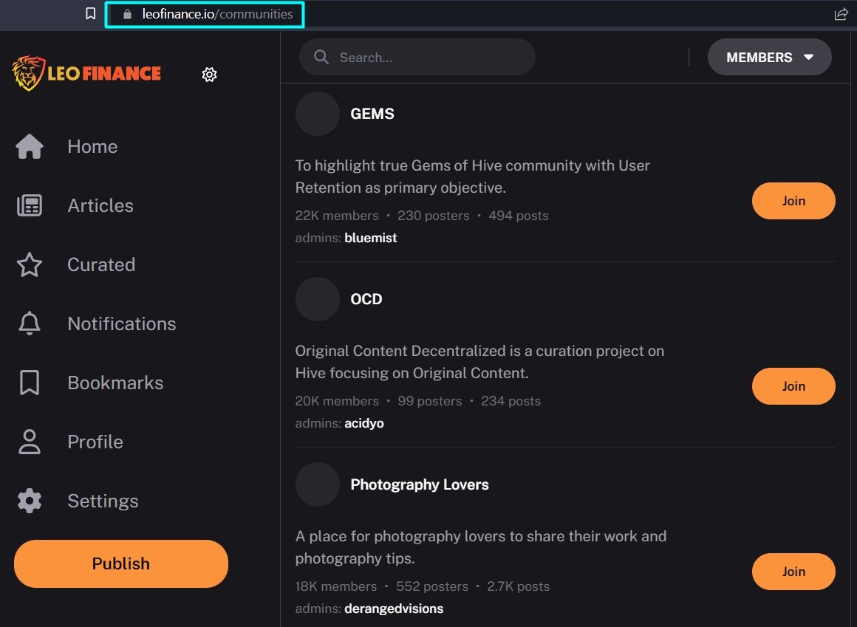Click the GEMS description about User Retention

click(x=473, y=177)
